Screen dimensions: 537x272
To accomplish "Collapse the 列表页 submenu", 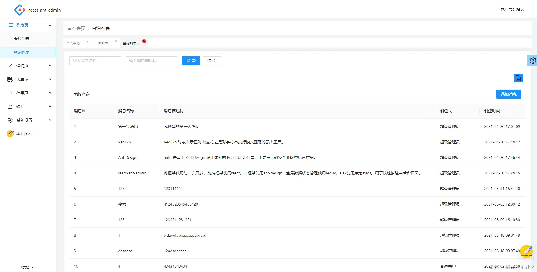I will [x=50, y=25].
